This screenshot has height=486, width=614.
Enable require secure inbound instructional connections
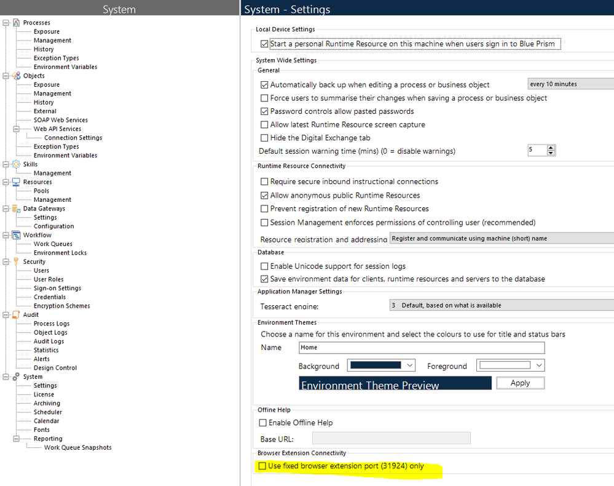coord(264,181)
